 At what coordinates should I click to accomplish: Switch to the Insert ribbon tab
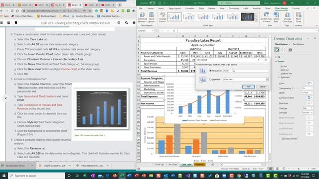(160, 8)
